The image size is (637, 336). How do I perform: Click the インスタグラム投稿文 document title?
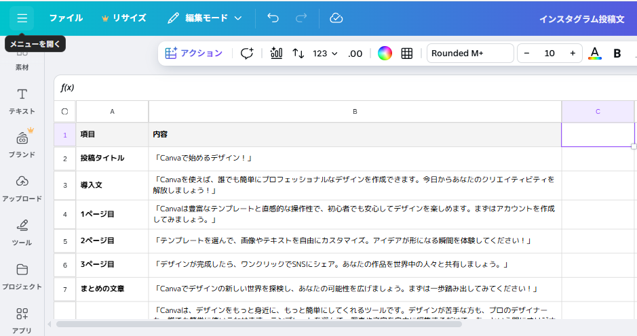(581, 19)
